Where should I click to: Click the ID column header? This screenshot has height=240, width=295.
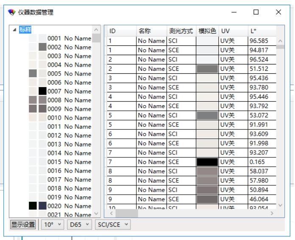[x=120, y=31]
